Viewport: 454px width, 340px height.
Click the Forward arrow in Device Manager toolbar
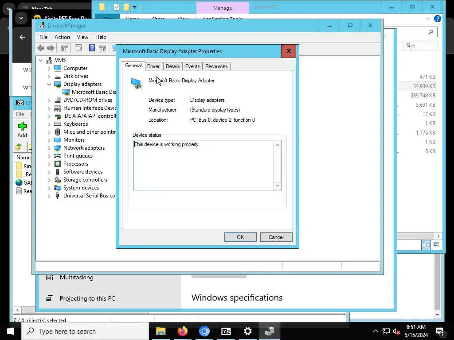[x=51, y=48]
